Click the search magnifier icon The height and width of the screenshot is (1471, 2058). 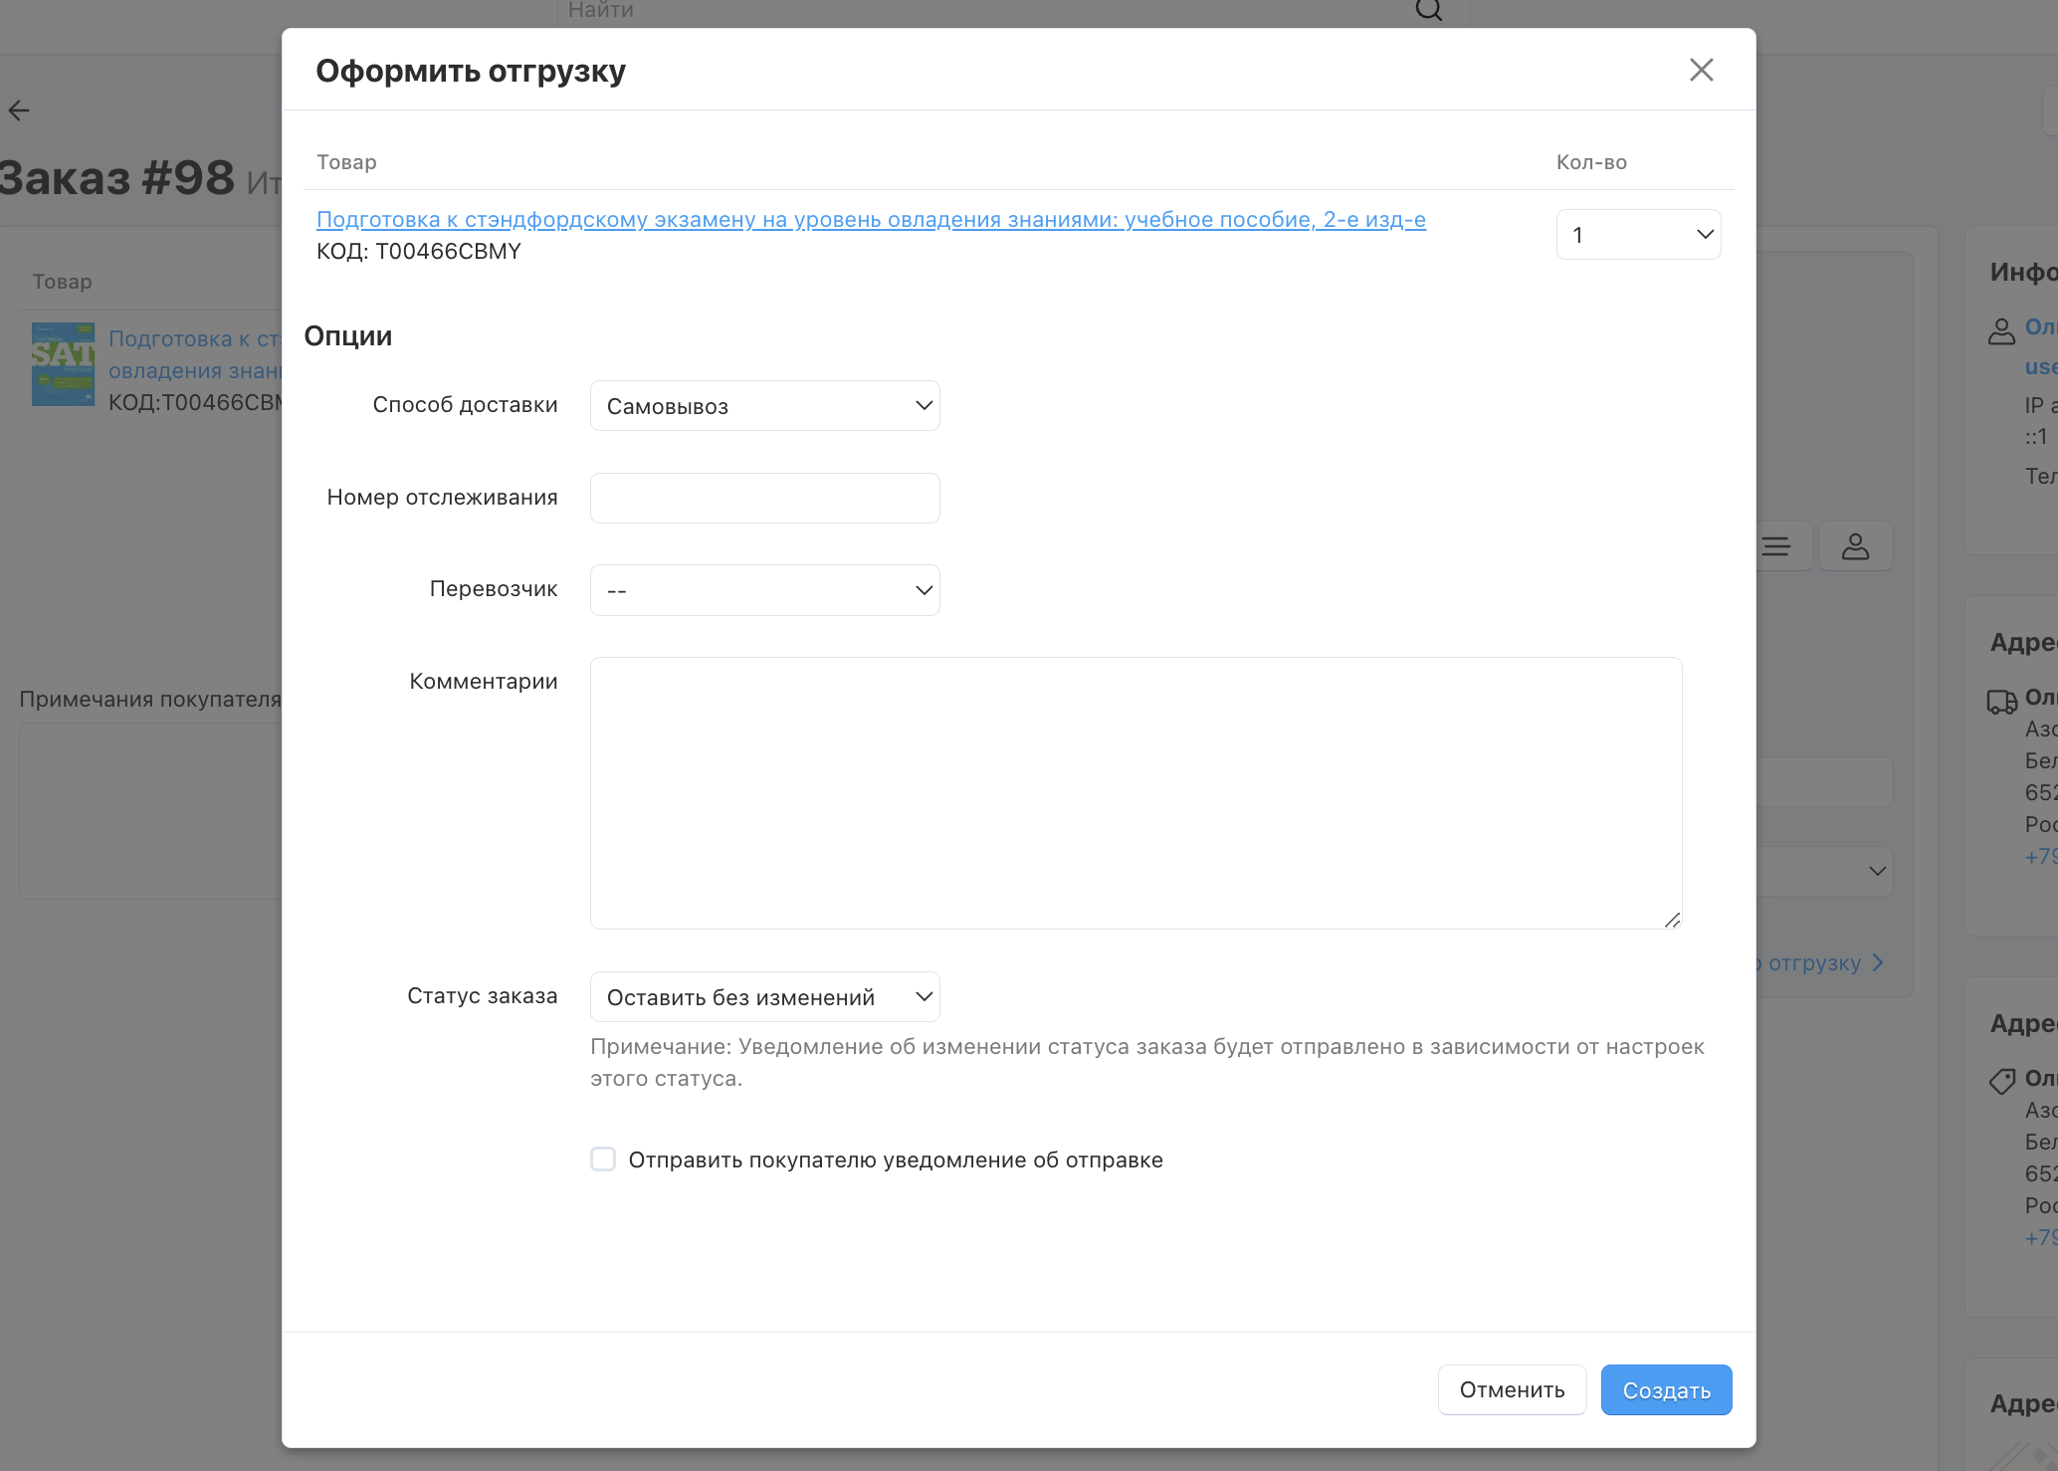pos(1428,10)
